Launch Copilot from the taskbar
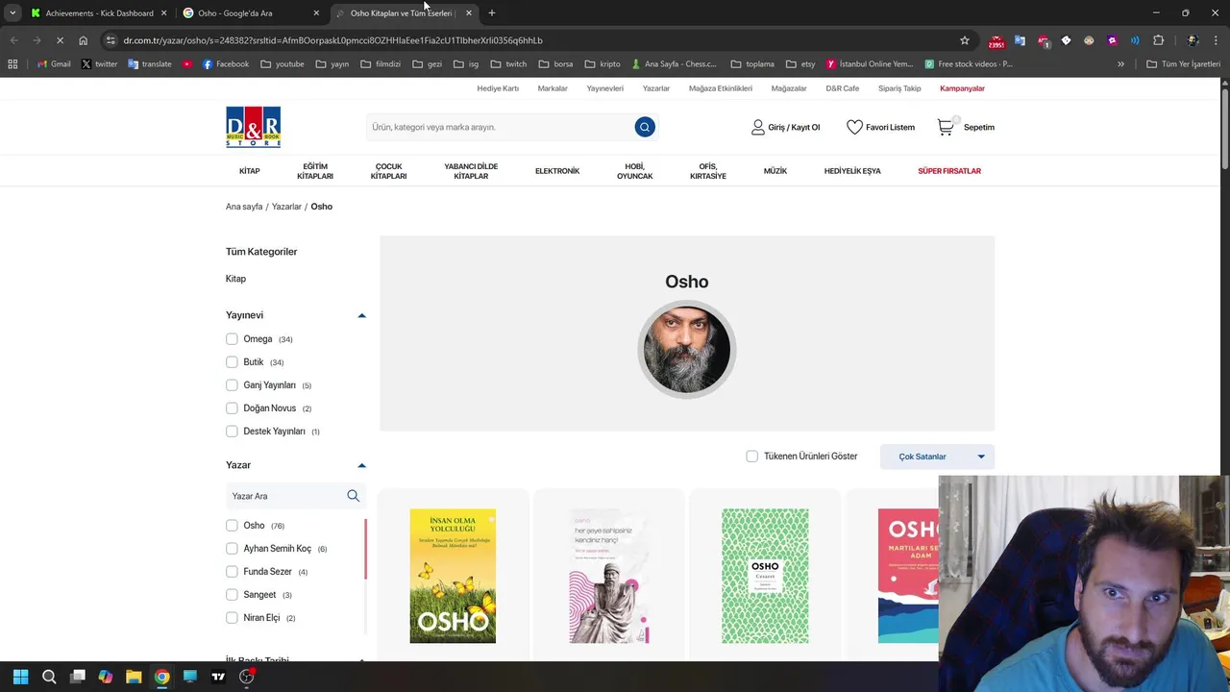This screenshot has width=1230, height=692. click(106, 677)
